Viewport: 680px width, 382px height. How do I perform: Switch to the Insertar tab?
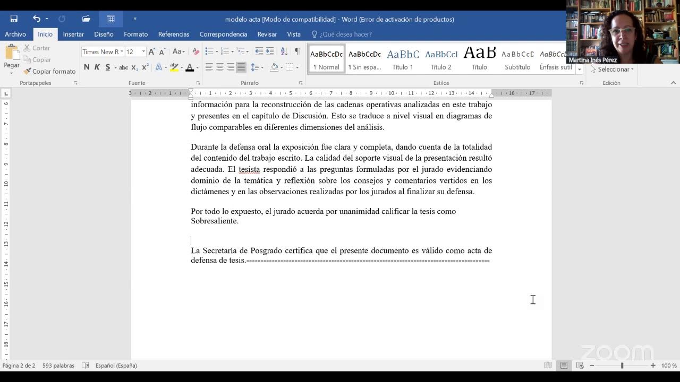pos(73,34)
